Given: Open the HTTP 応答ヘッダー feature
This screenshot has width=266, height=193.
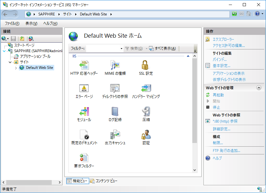Looking at the screenshot, I should coord(84,68).
